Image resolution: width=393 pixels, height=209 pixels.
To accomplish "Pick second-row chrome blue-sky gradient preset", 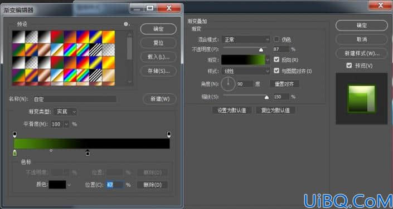I will [57, 50].
